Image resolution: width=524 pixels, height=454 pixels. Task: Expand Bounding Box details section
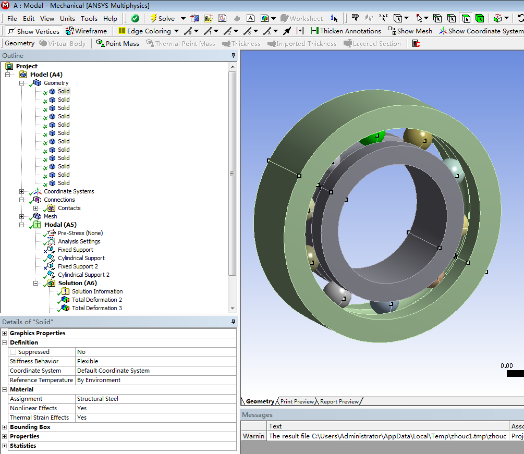[5, 427]
